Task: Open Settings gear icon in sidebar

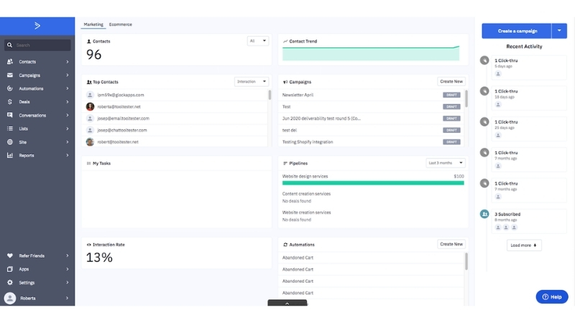Action: pyautogui.click(x=10, y=283)
